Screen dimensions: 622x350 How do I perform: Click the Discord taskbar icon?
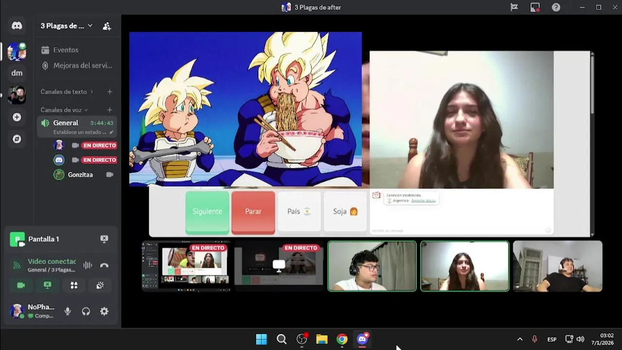(x=363, y=339)
